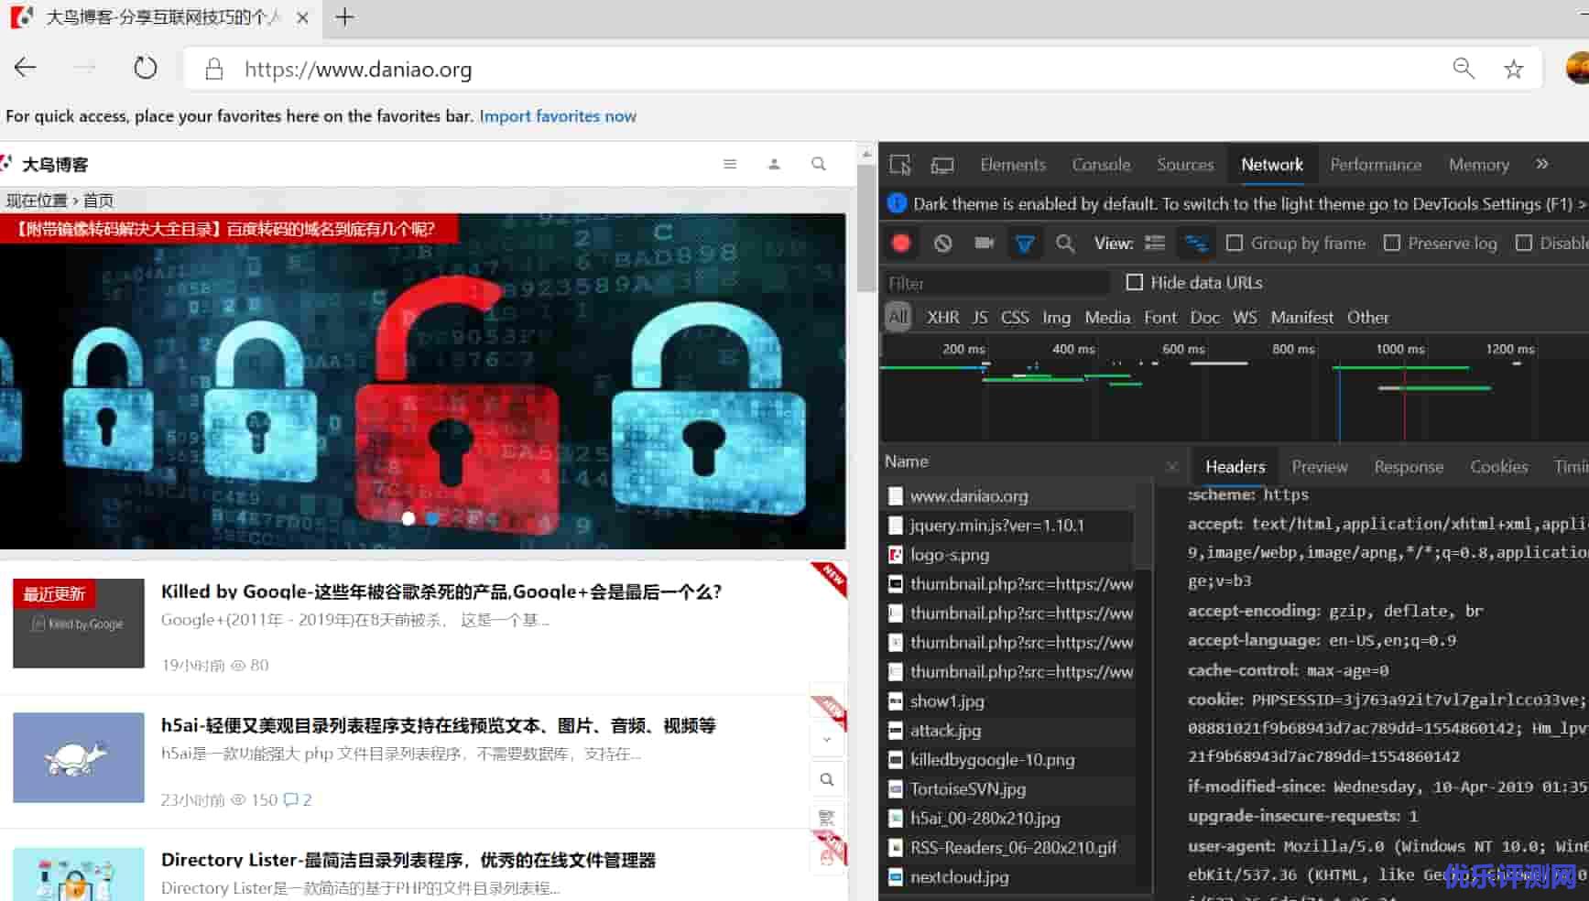
Task: Clear the network requests list
Action: click(943, 243)
